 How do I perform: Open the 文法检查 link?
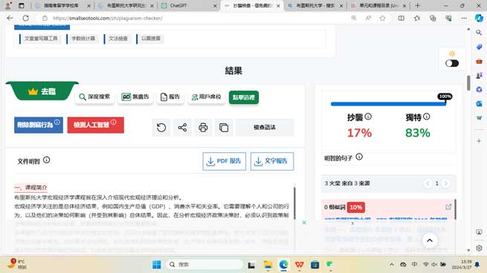click(x=117, y=39)
